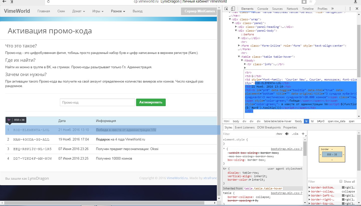361x206 pixels.
Task: Switch to the Console tab
Action: tap(263, 9)
